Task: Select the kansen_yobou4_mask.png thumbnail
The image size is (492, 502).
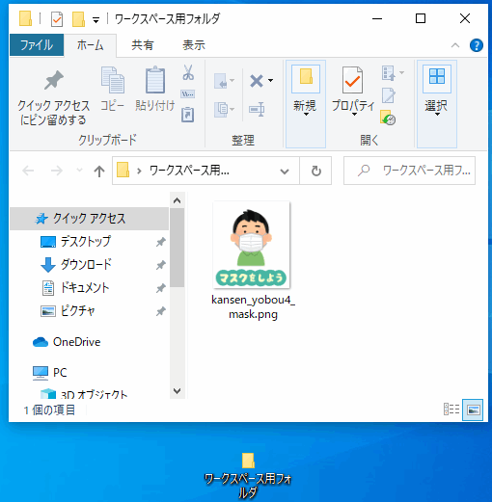Action: (x=252, y=245)
